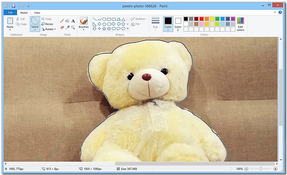The width and height of the screenshot is (287, 175).
Task: Pick the yellow color swatch
Action: point(212,19)
